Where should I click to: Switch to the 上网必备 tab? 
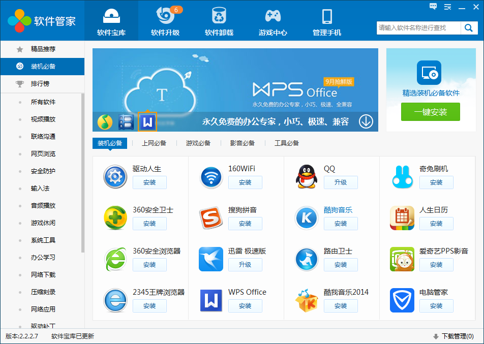coord(154,143)
